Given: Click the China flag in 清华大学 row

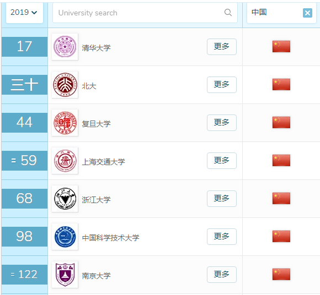Looking at the screenshot, I should click(x=281, y=46).
